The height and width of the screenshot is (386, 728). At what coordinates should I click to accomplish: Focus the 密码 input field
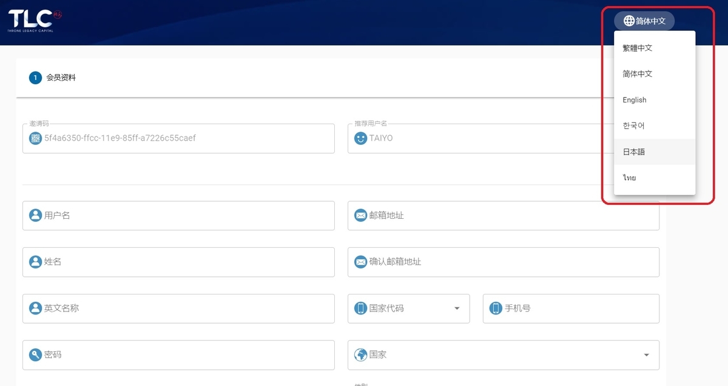coord(178,355)
